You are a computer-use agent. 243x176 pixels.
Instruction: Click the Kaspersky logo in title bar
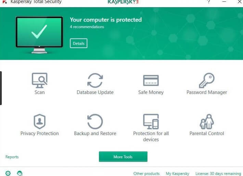pyautogui.click(x=123, y=2)
